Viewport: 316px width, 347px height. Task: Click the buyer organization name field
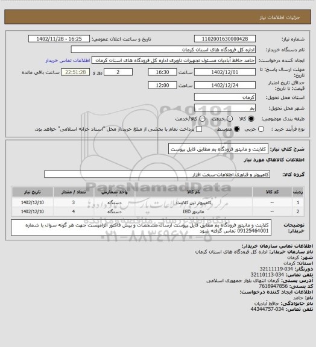[163, 49]
